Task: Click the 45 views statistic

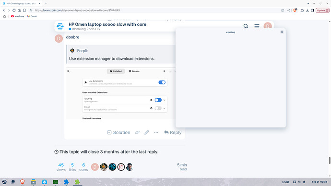Action: 61,167
